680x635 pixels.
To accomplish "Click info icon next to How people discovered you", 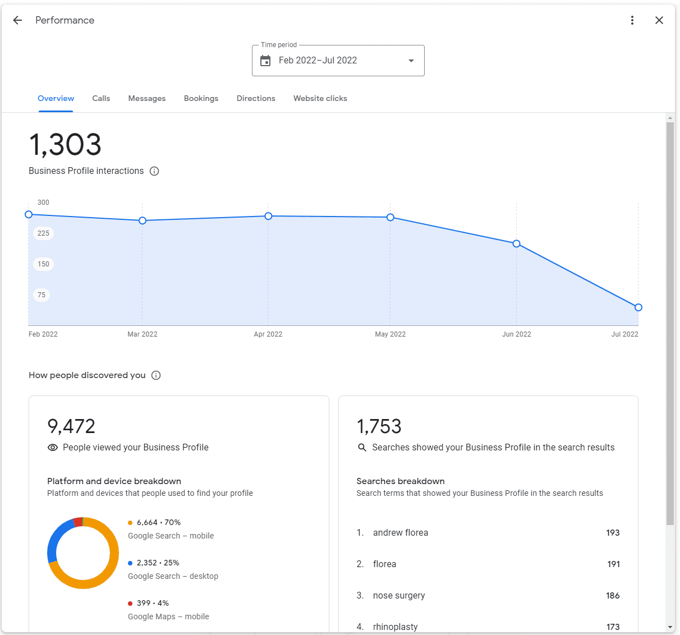I will (x=156, y=375).
